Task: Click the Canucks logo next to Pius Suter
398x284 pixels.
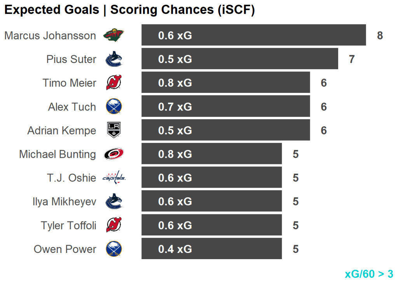Action: tap(113, 59)
